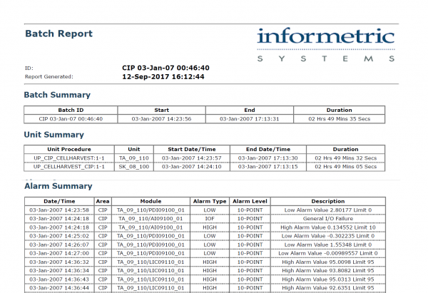
Task: Select batch start cell 03-Jan-2007 14:23:56
Action: 162,119
